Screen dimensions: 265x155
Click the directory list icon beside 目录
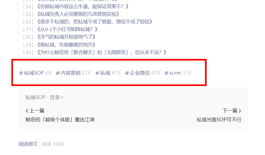(x=62, y=98)
